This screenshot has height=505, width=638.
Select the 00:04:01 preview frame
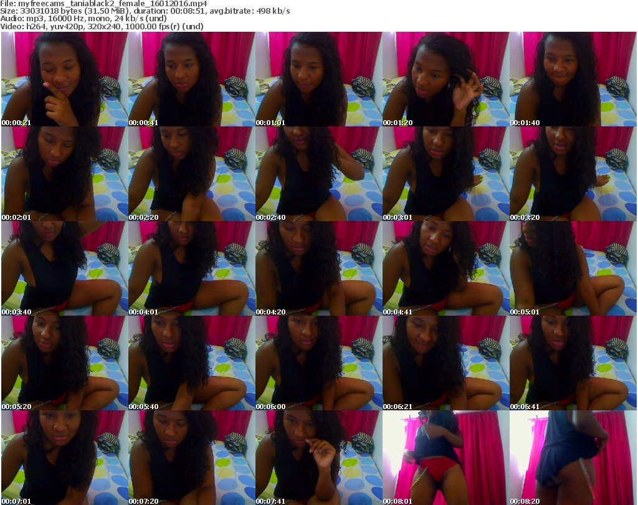(x=192, y=268)
